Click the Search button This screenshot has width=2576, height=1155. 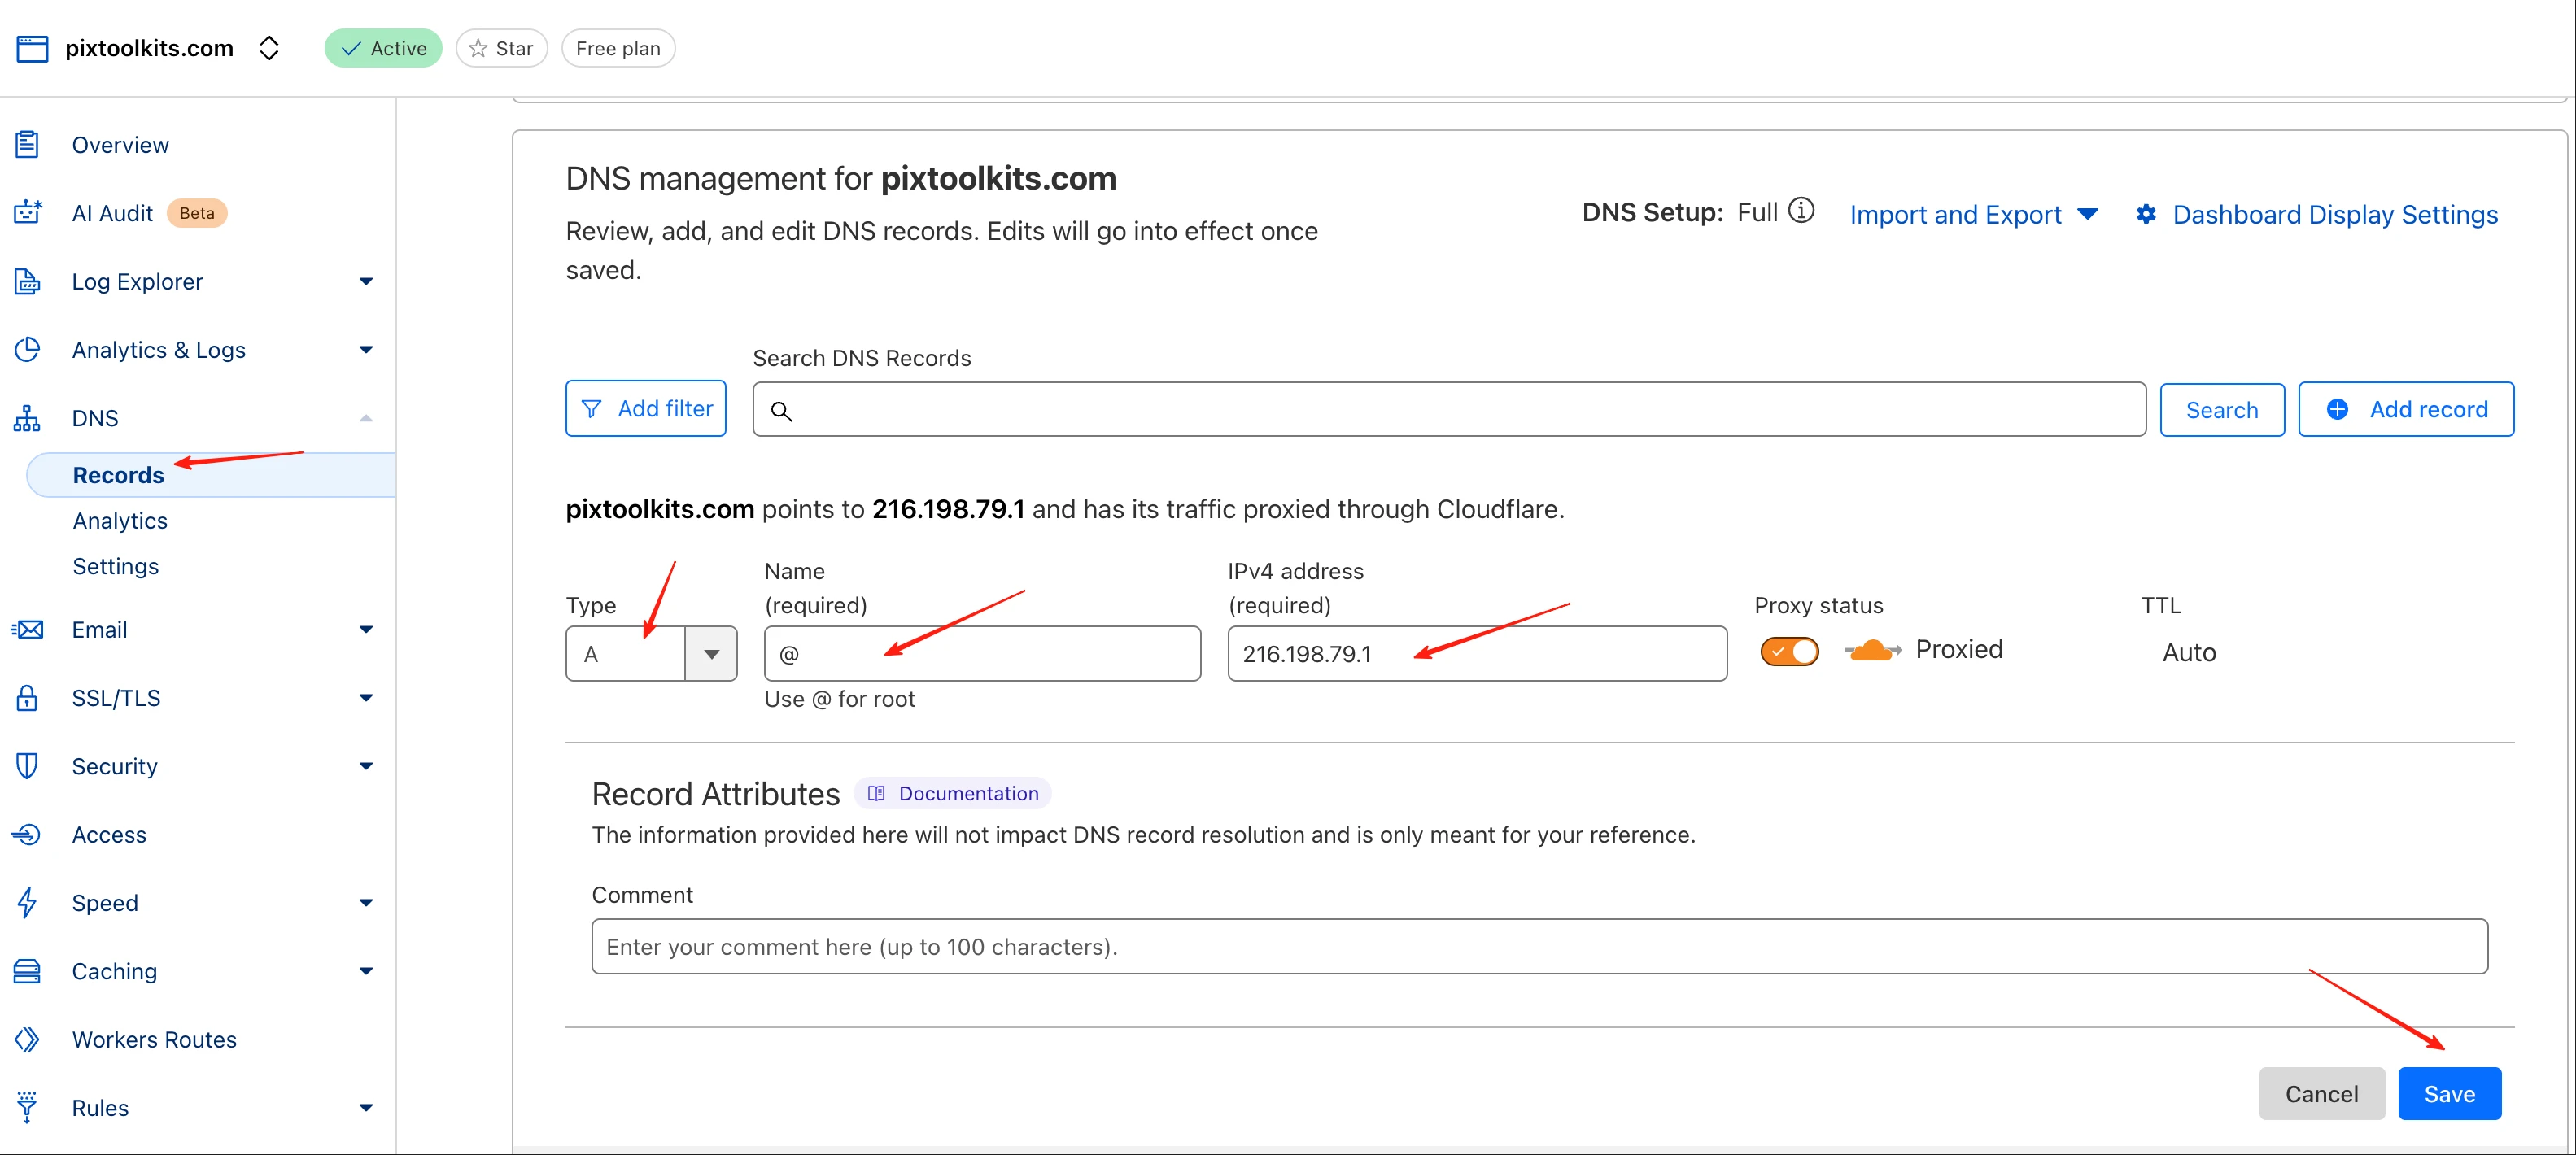click(2222, 410)
